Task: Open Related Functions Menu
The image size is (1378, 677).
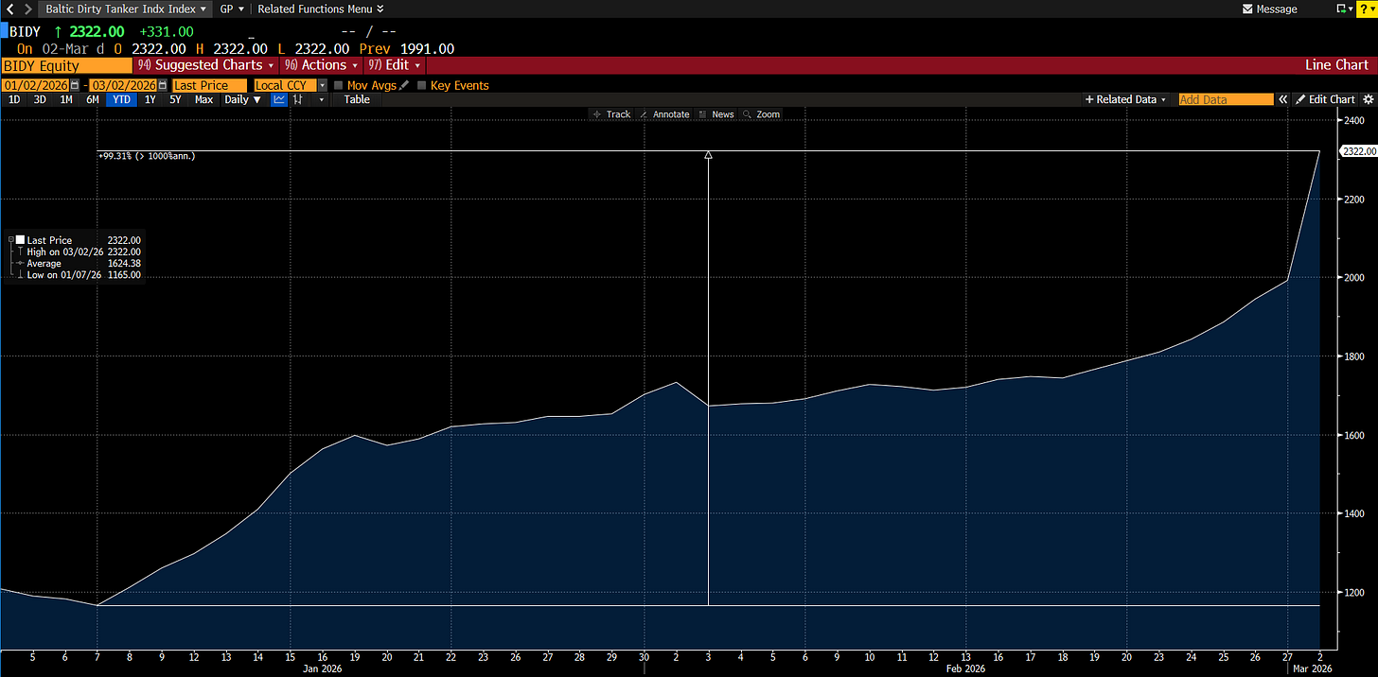Action: pyautogui.click(x=320, y=9)
